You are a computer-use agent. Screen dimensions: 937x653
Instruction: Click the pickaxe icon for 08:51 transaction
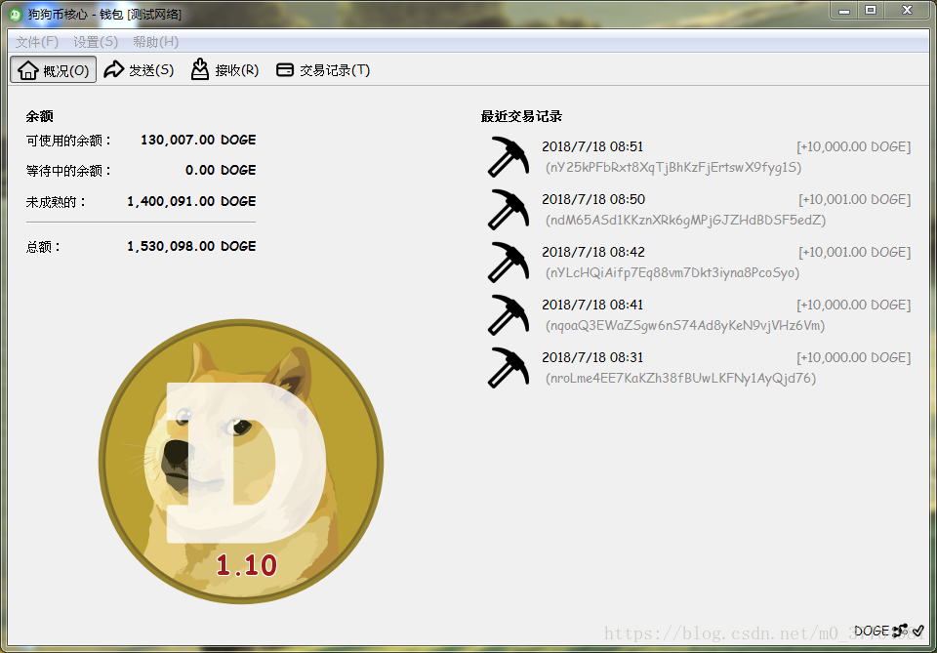click(x=508, y=156)
